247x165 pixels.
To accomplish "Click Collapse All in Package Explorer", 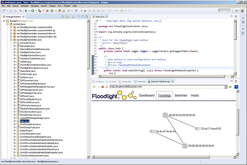I will (x=63, y=17).
